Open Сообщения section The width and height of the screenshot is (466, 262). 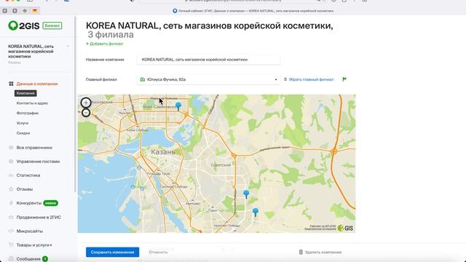tap(28, 259)
